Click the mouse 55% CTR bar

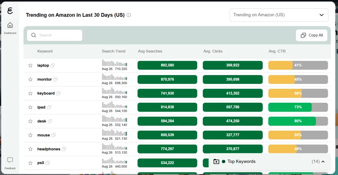click(x=298, y=135)
